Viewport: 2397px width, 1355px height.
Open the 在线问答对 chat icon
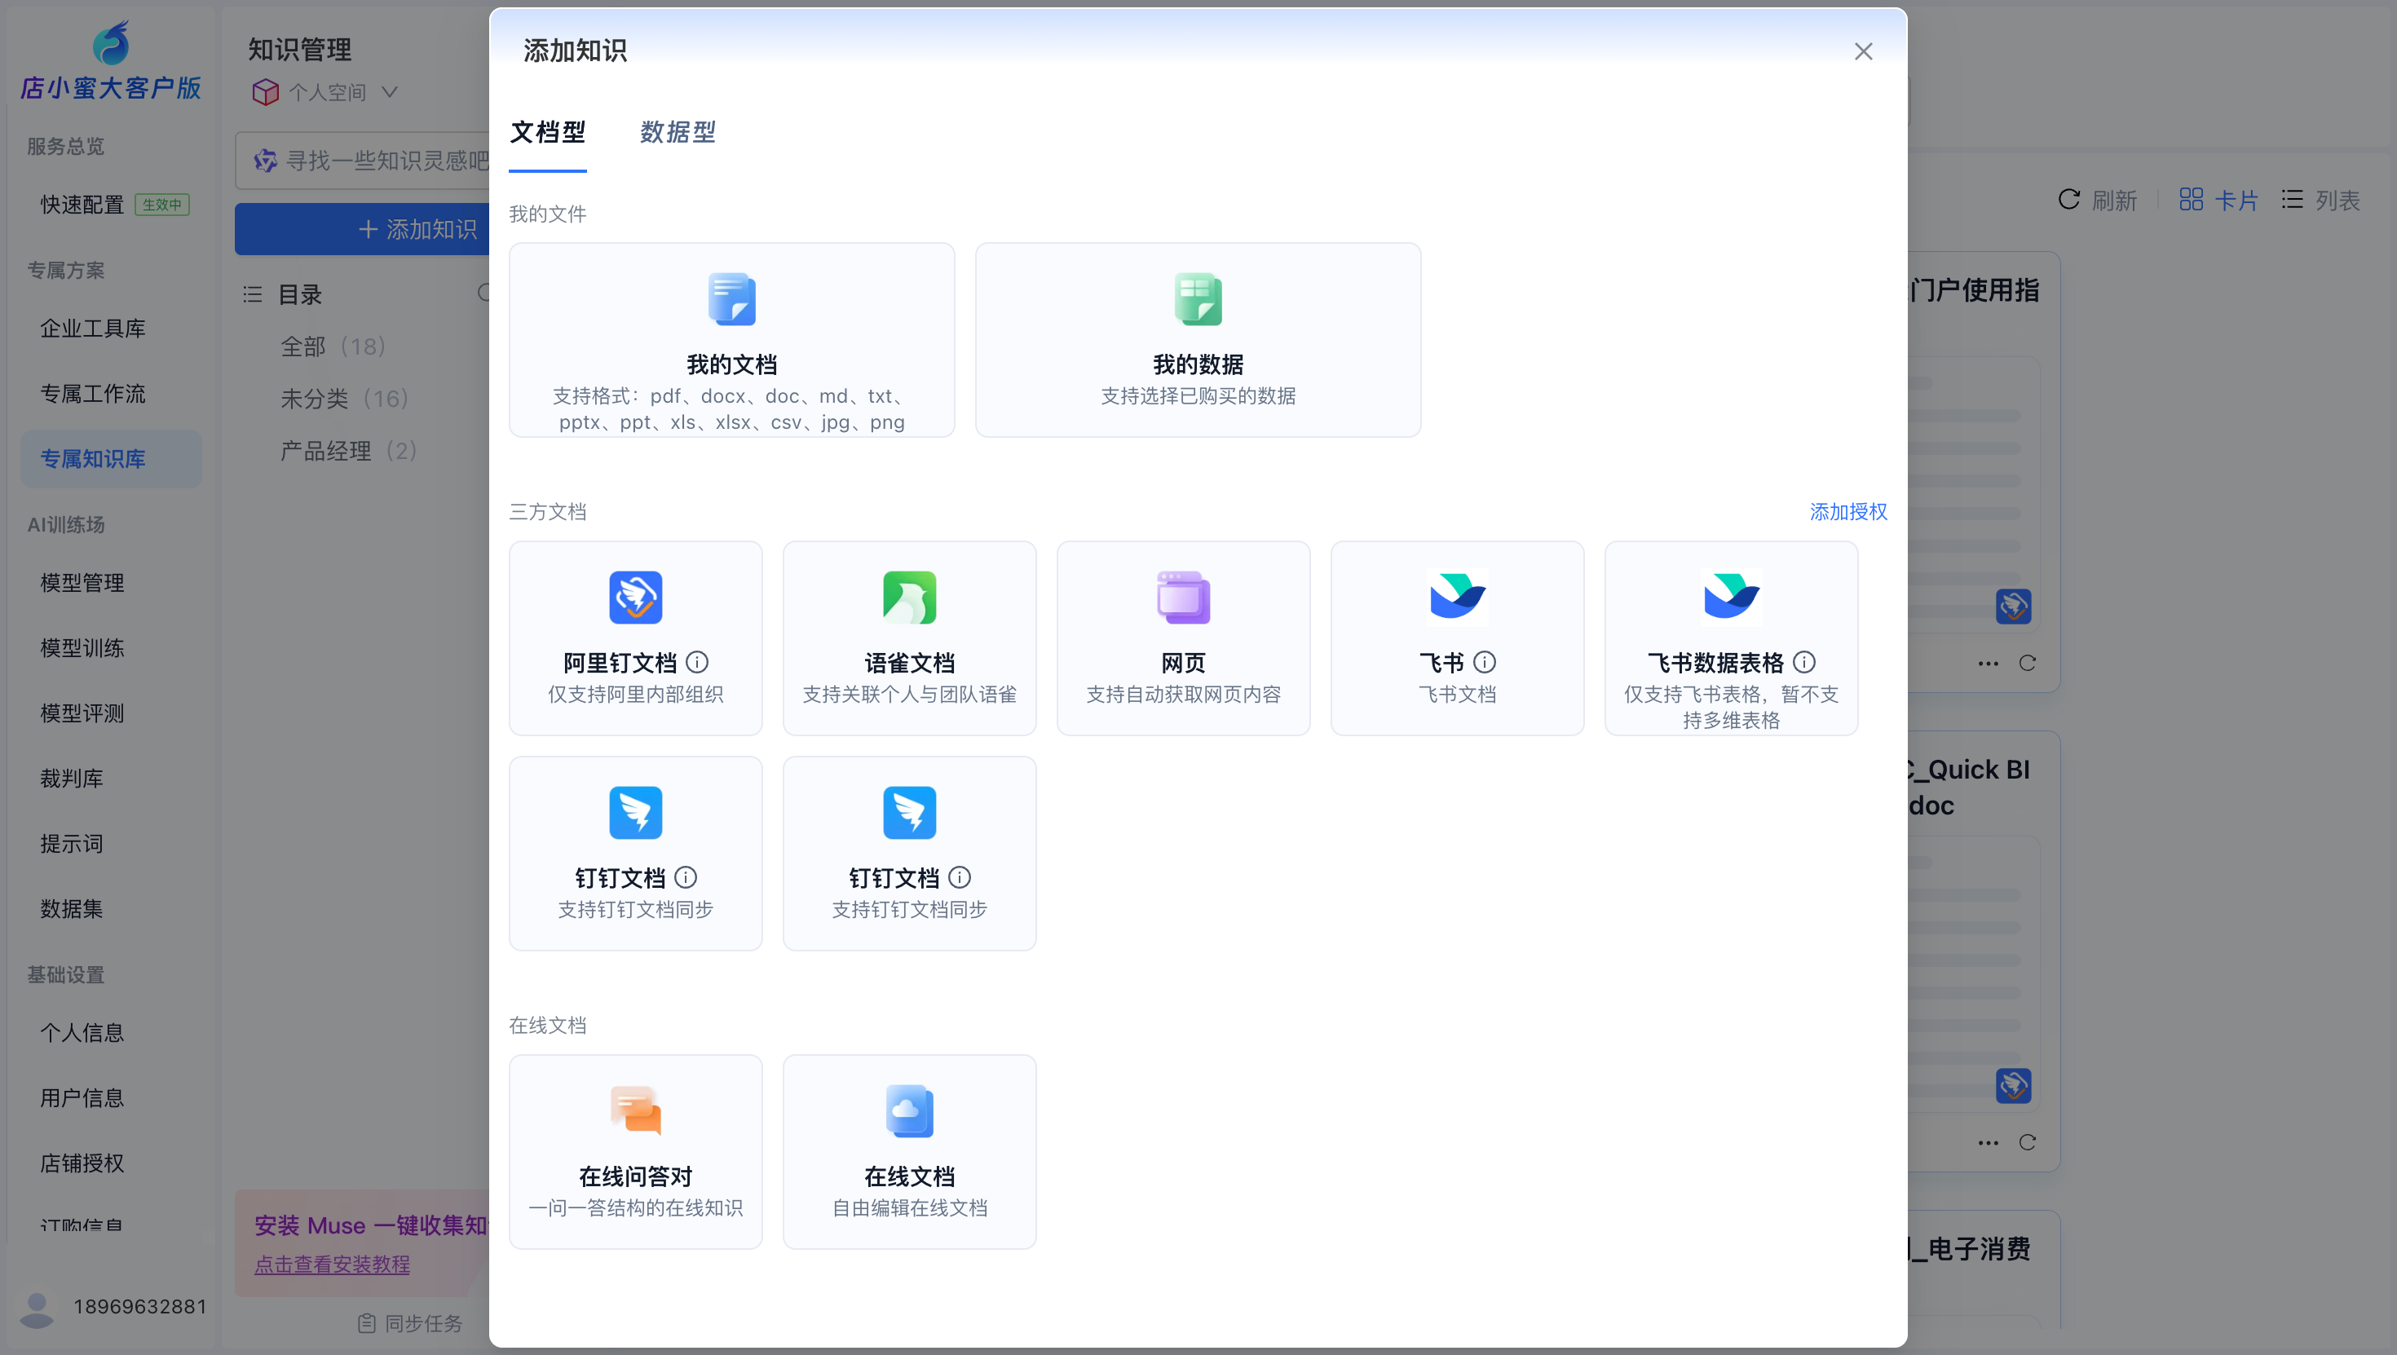coord(636,1110)
